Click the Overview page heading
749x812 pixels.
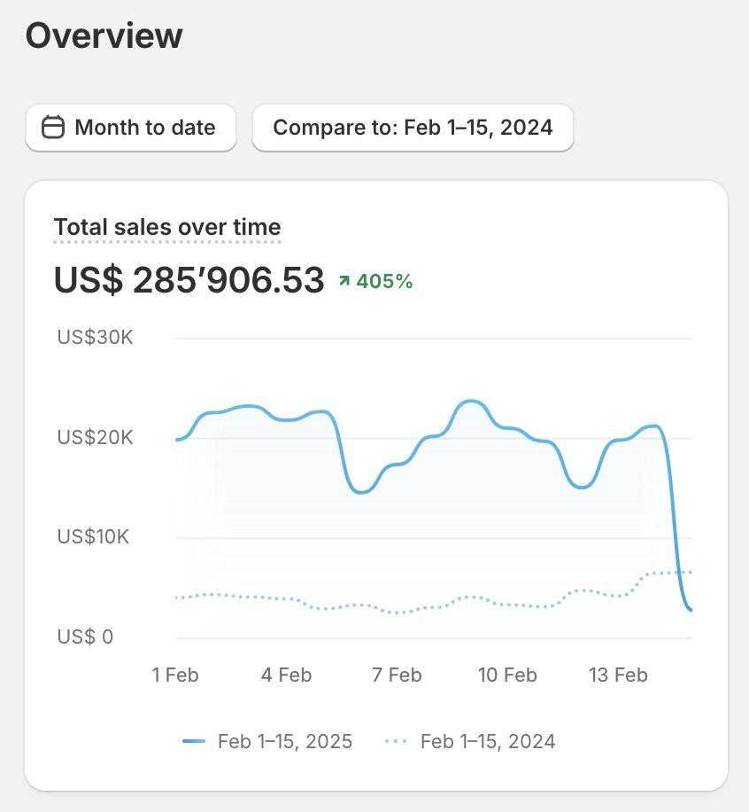(104, 35)
